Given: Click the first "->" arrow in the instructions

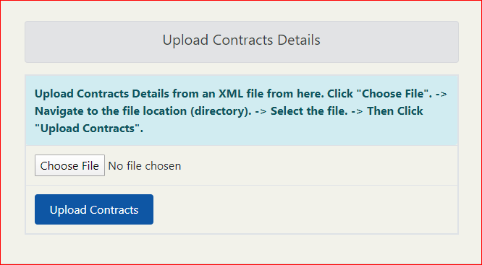Looking at the screenshot, I should point(441,94).
